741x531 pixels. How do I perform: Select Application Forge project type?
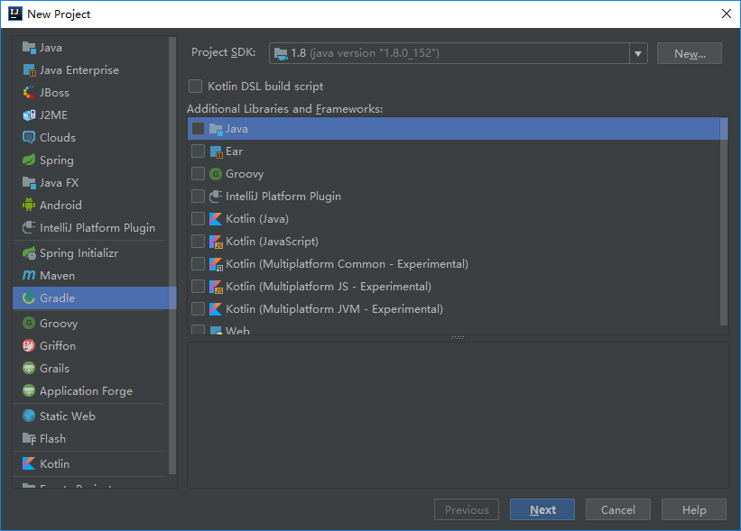click(88, 391)
